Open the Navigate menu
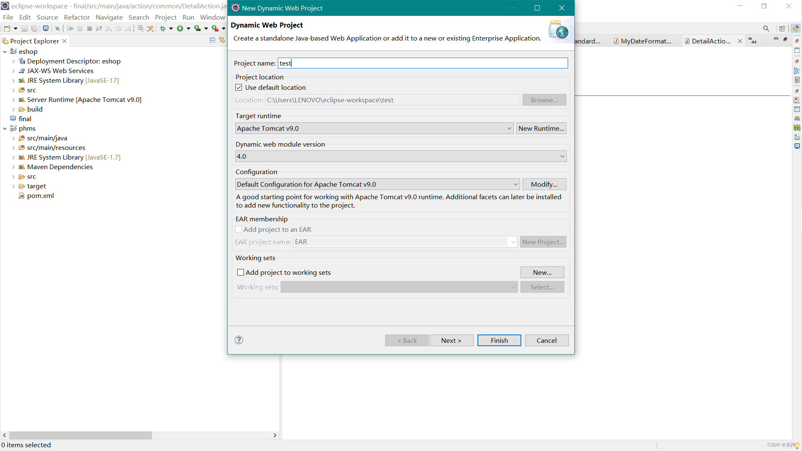This screenshot has height=451, width=802. (109, 17)
